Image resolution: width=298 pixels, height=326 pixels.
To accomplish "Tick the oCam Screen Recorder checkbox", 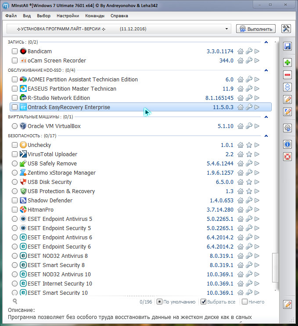I will click(x=14, y=61).
